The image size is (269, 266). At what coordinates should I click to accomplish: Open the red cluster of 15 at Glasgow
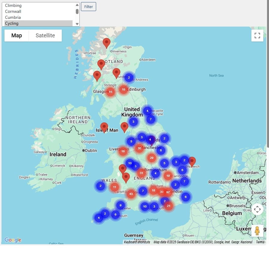[x=110, y=92]
